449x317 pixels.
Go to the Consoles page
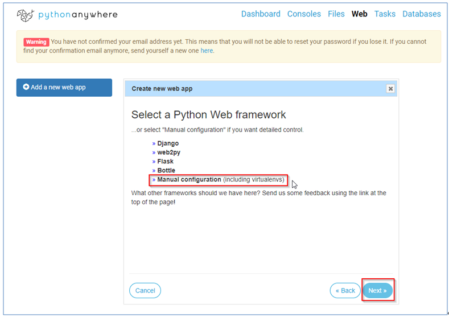(x=304, y=14)
